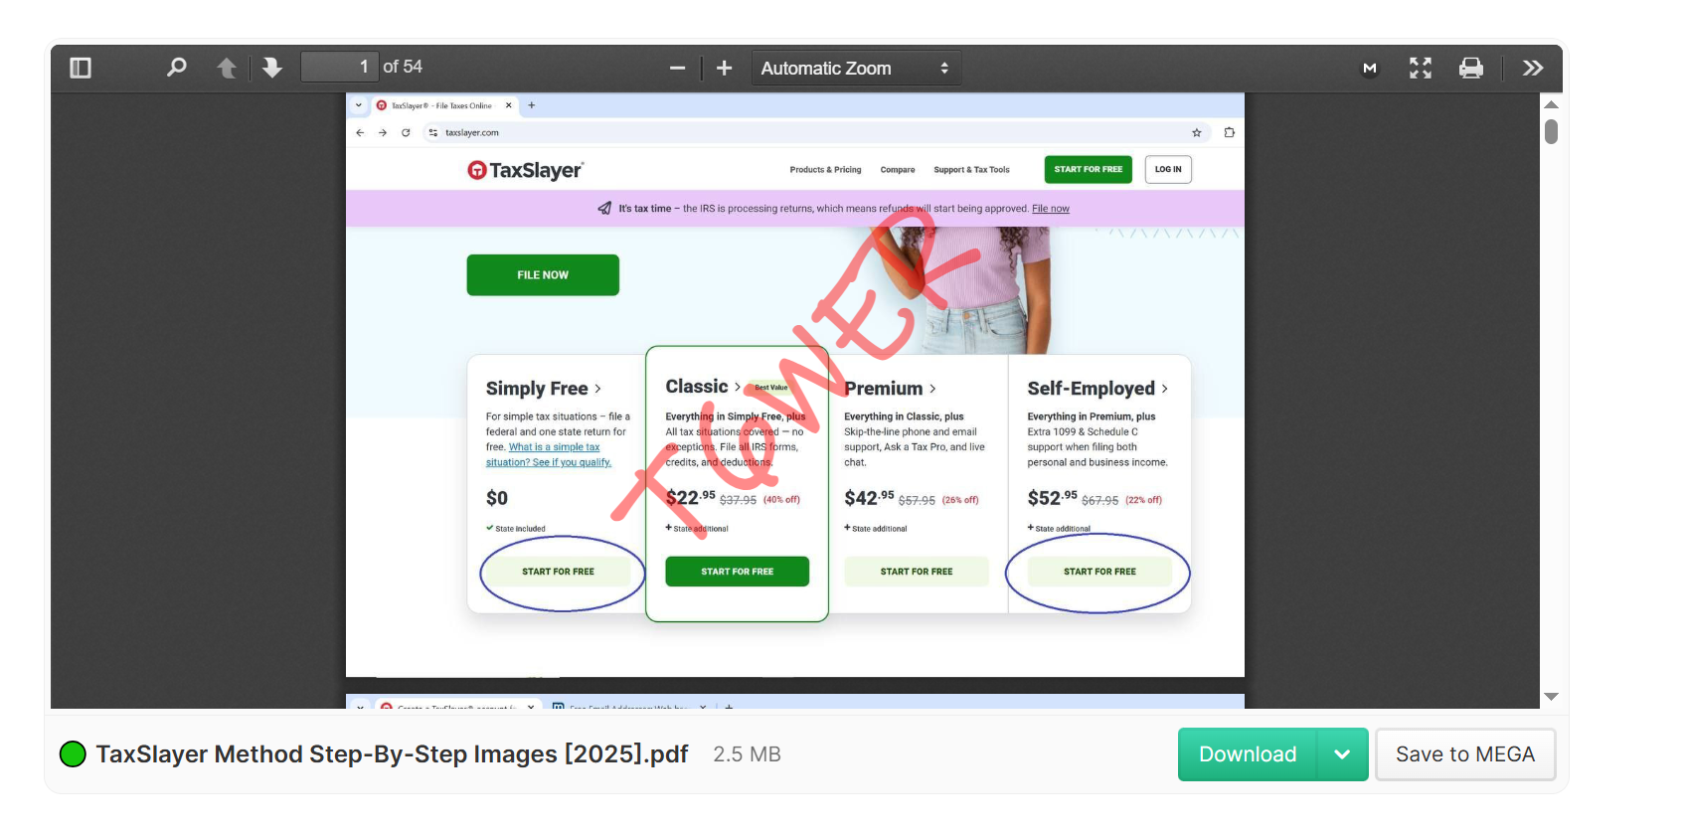This screenshot has height=831, width=1686.
Task: Toggle the PDF viewer sidebar
Action: [x=81, y=68]
